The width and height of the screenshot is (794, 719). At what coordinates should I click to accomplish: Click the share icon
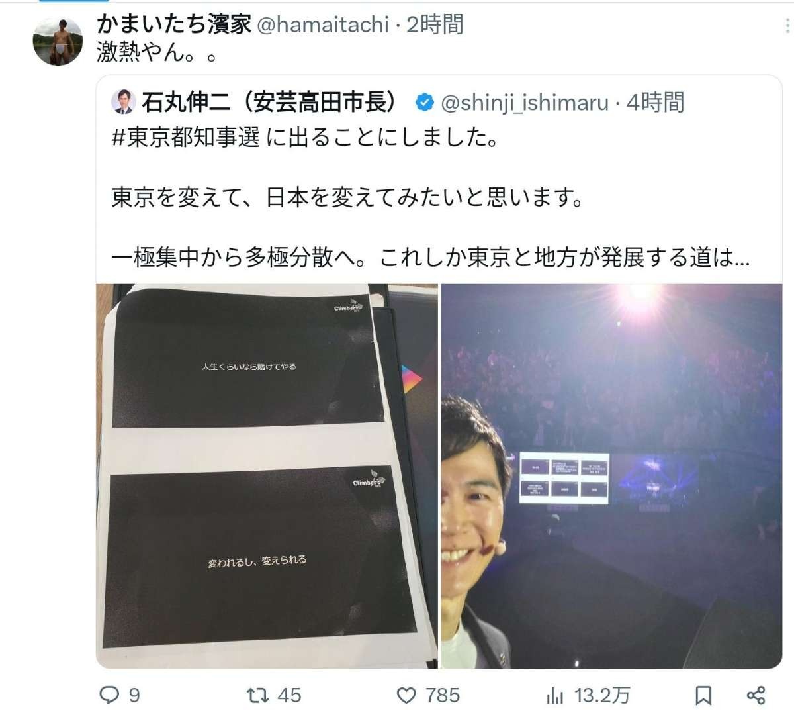pyautogui.click(x=756, y=695)
